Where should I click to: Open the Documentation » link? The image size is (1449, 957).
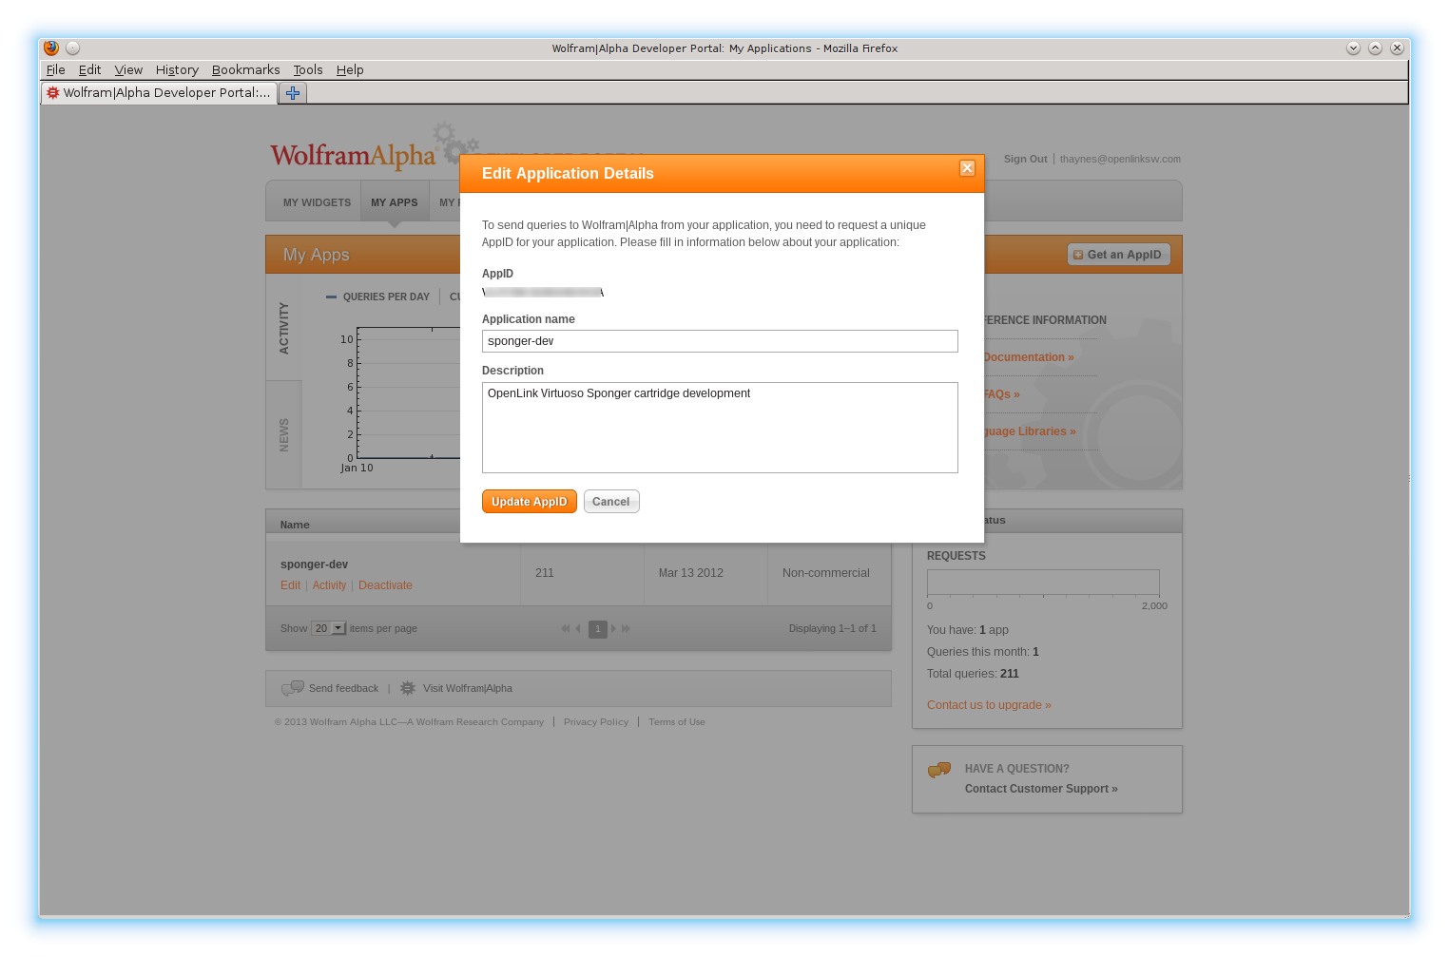coord(1029,357)
